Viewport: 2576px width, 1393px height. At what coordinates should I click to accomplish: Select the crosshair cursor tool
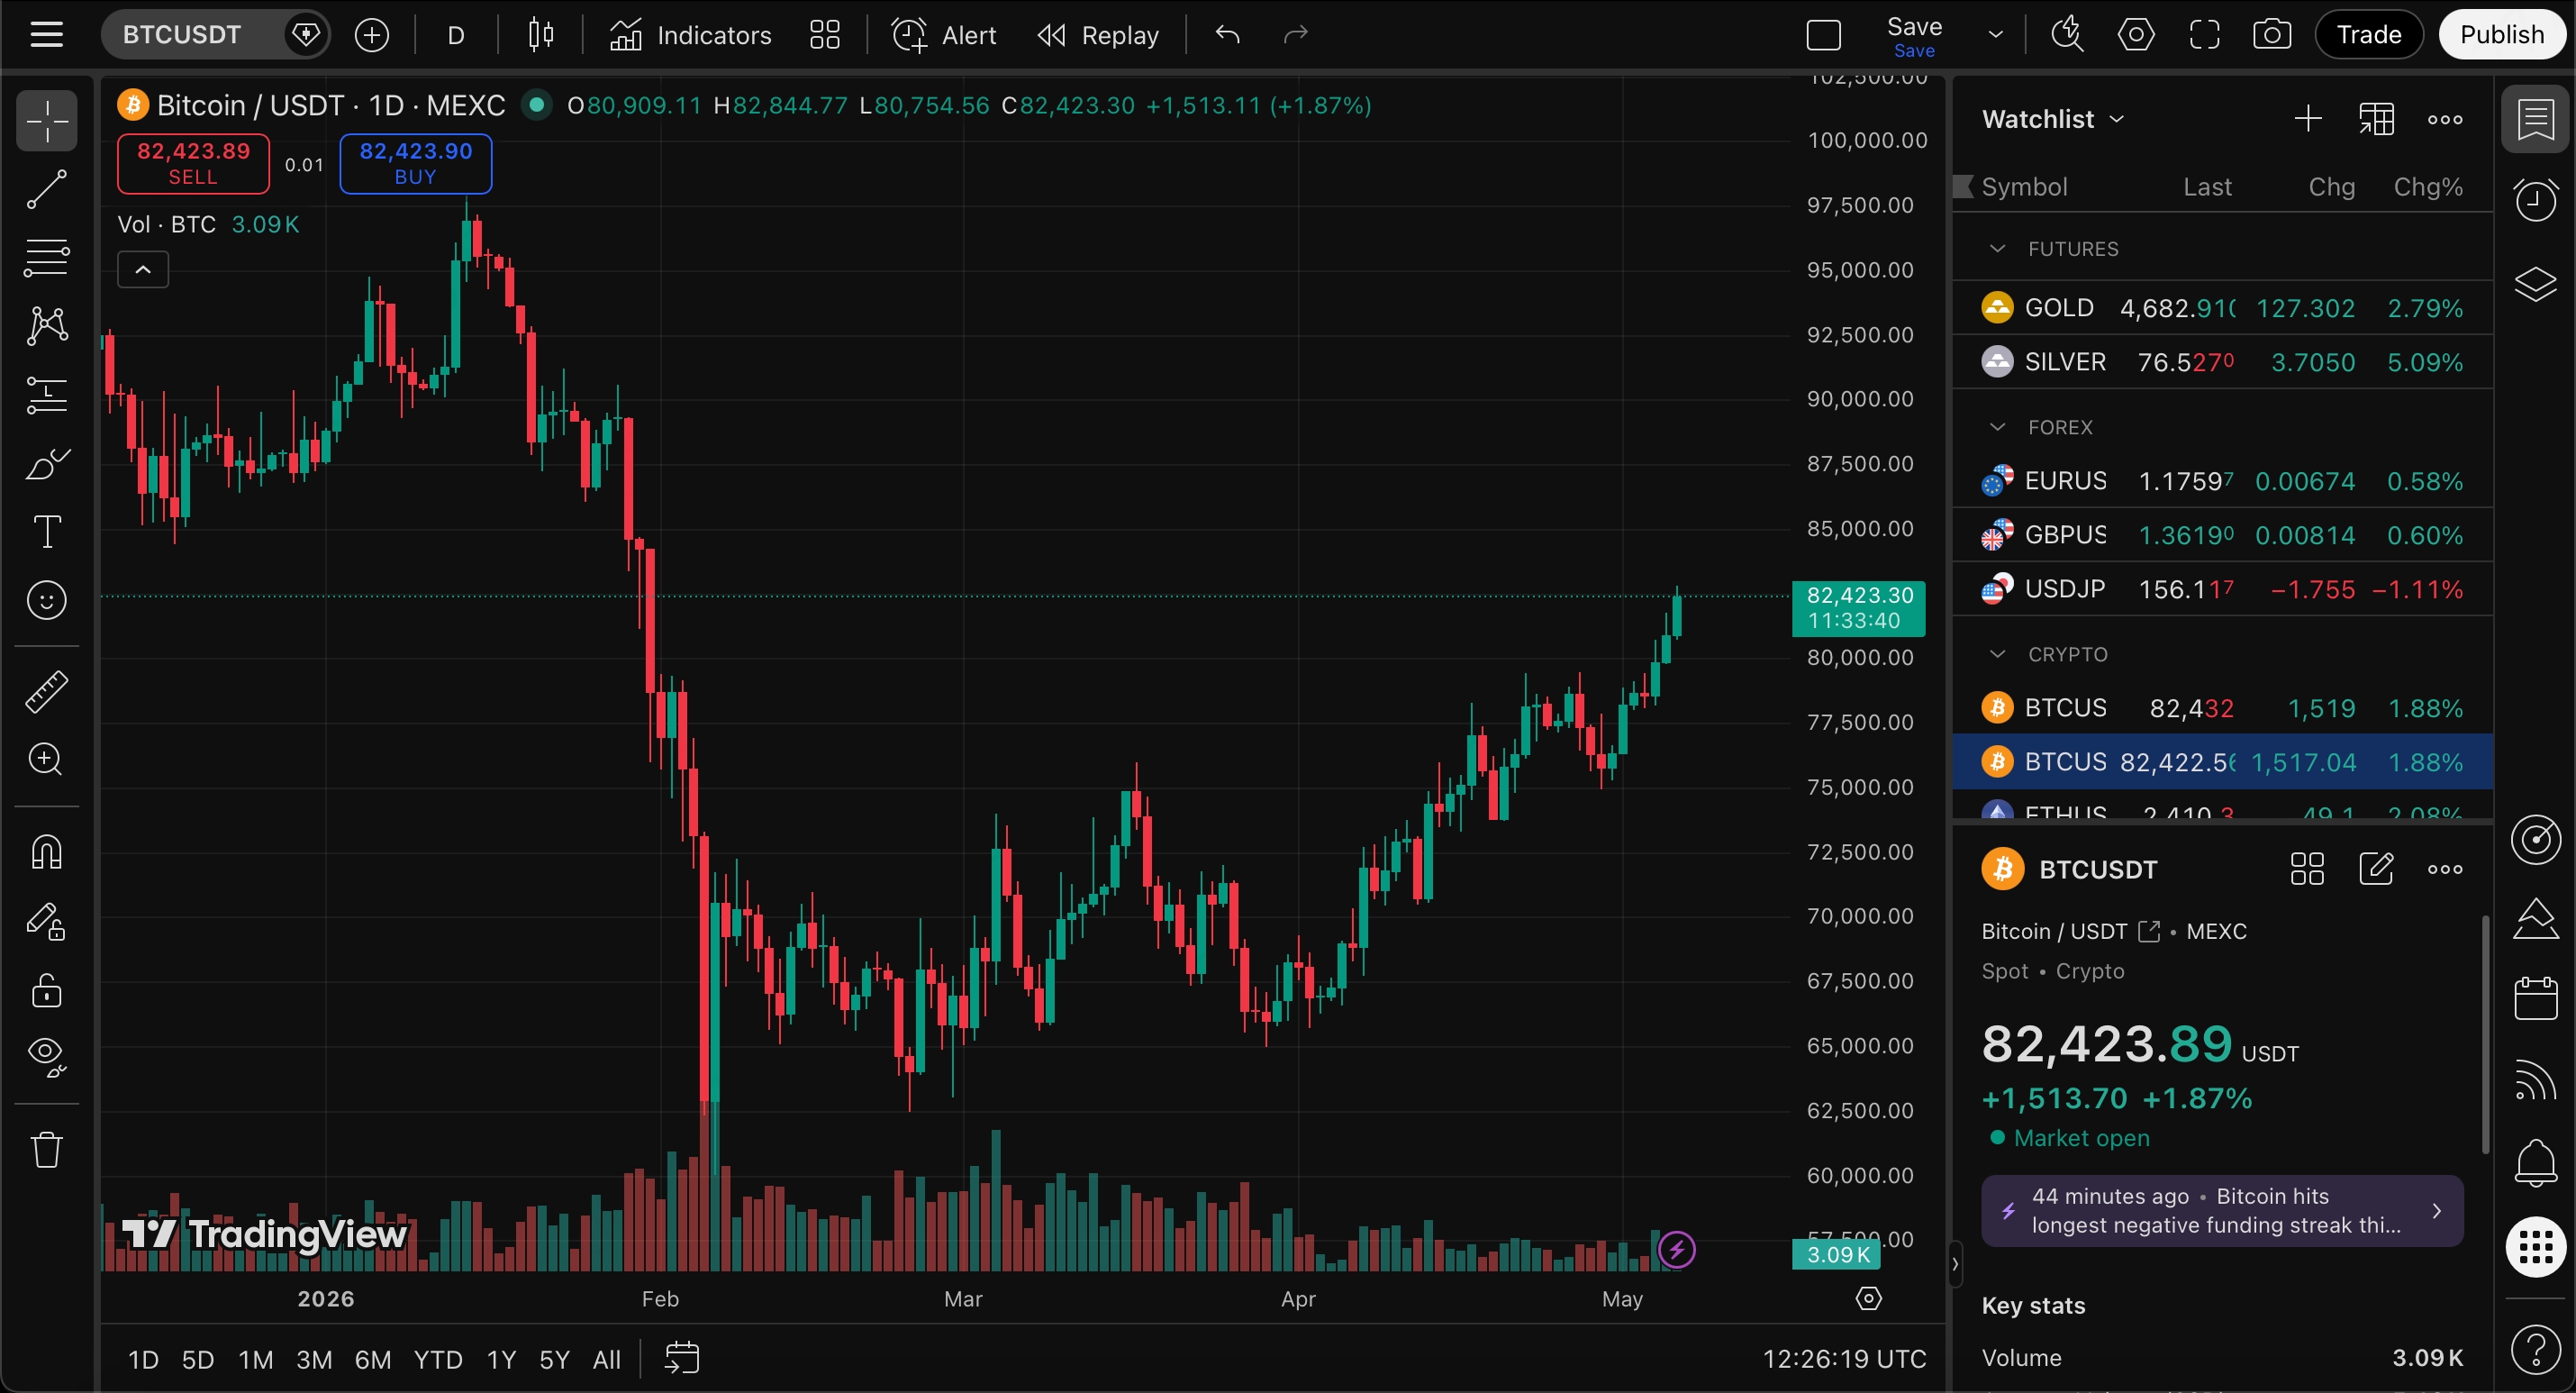[x=46, y=122]
